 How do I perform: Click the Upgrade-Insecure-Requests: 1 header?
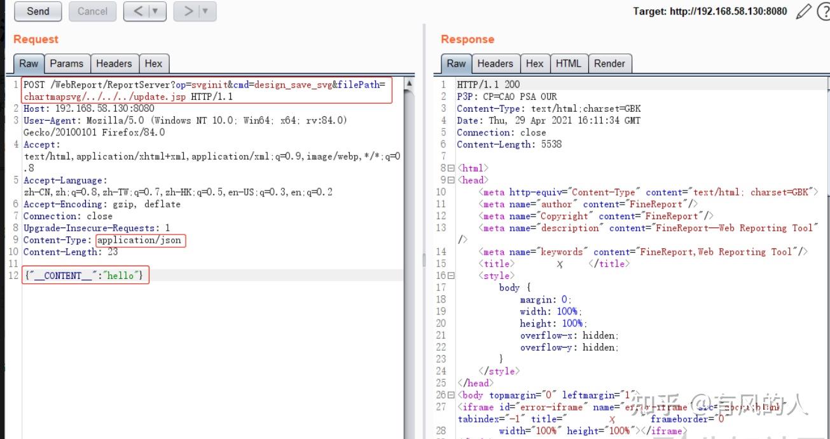pos(97,228)
